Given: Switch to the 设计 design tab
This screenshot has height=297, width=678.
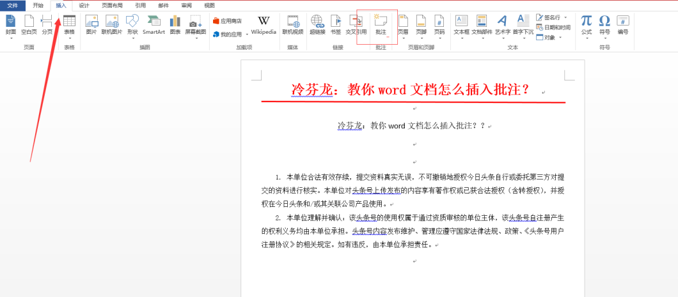Looking at the screenshot, I should (84, 6).
